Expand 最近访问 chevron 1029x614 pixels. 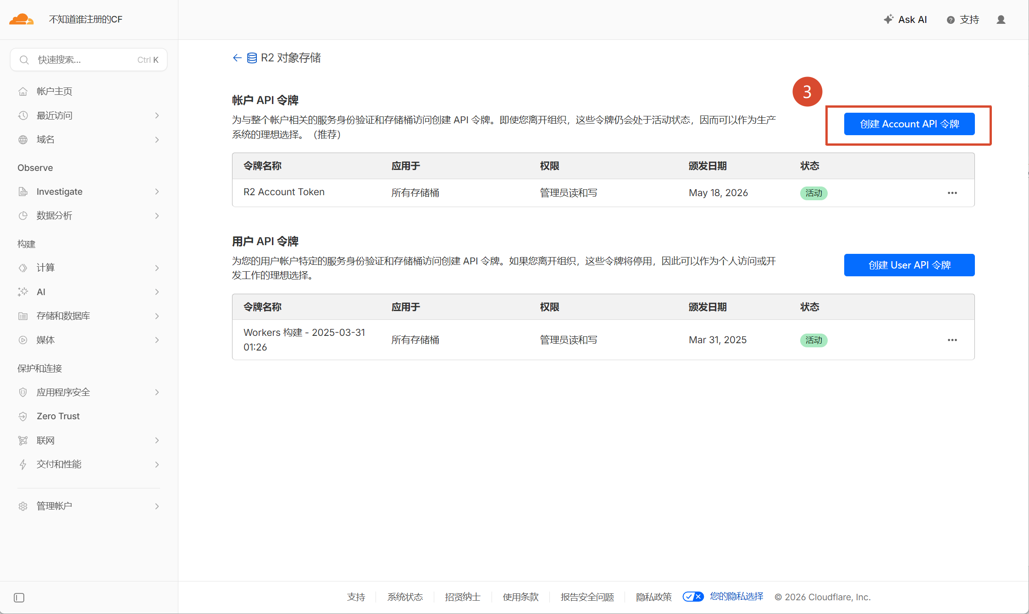(x=157, y=115)
